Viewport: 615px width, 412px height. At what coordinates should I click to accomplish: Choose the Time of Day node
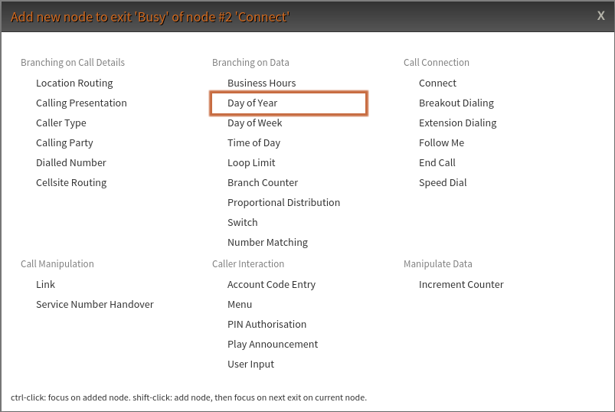coord(254,142)
